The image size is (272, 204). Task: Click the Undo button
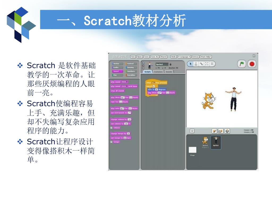(x=173, y=57)
